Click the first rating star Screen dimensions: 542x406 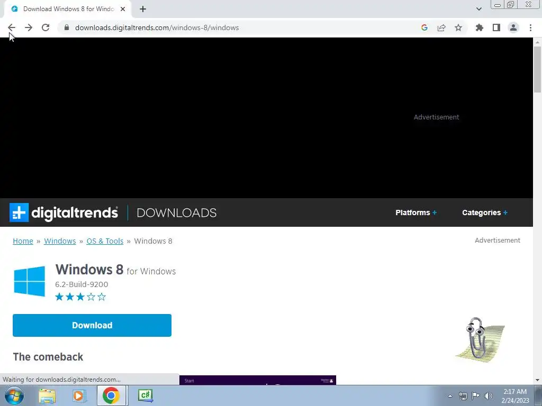(x=59, y=297)
